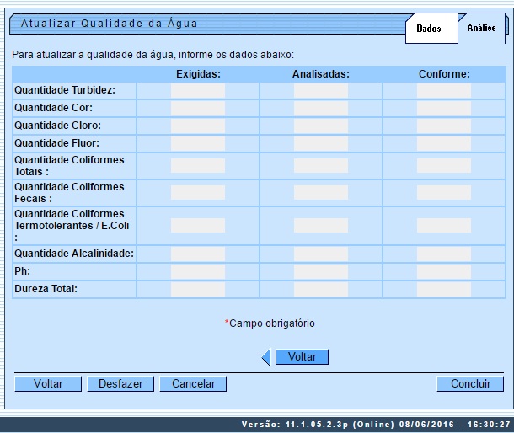Click the Conforme field for Coliformes Totais
The height and width of the screenshot is (433, 514).
pyautogui.click(x=443, y=166)
